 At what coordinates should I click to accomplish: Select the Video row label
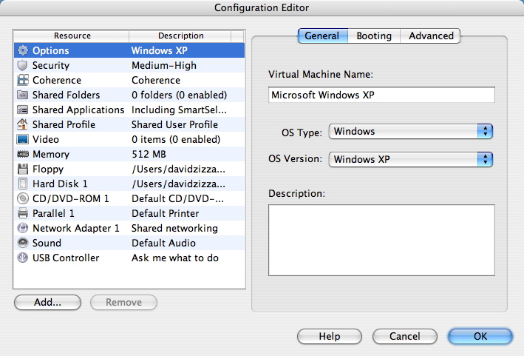[46, 139]
